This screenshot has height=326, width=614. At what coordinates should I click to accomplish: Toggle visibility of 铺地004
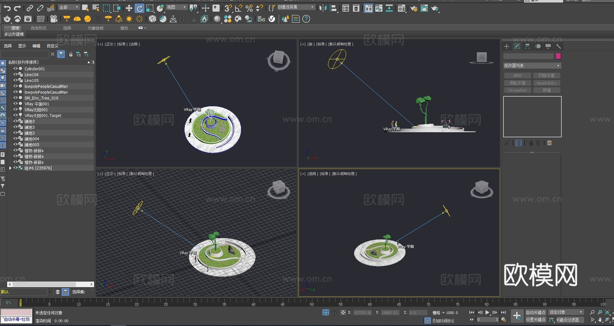coord(15,138)
